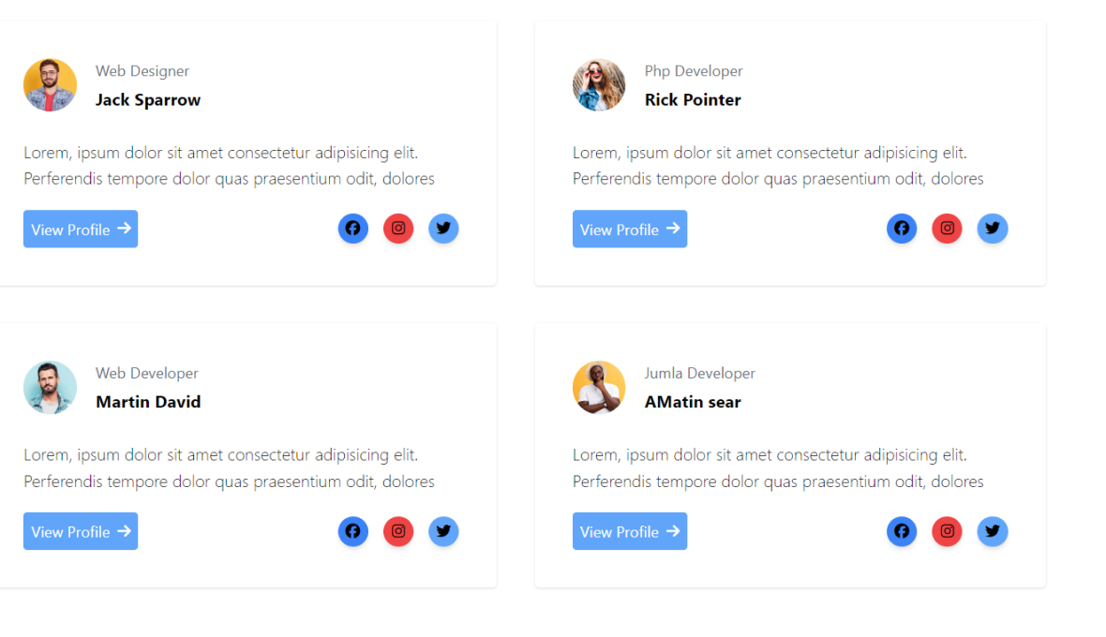This screenshot has height=637, width=1106.
Task: Open Jack Sparrow's Twitter icon
Action: (x=443, y=228)
